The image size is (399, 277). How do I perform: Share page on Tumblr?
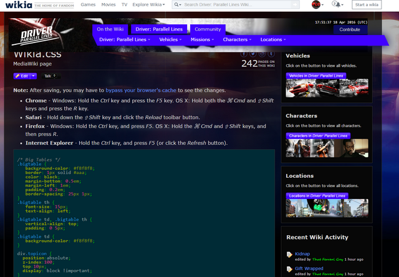(271, 54)
